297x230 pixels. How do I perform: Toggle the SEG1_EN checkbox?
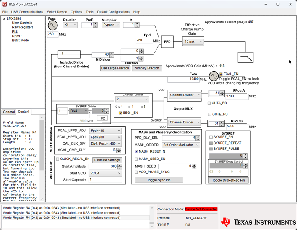click(120, 113)
